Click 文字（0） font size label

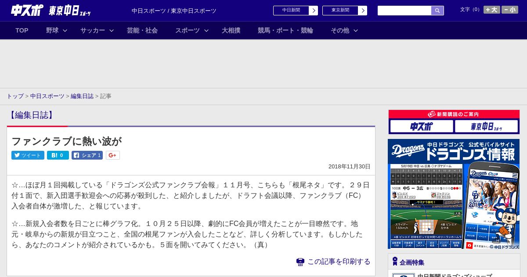pos(471,10)
